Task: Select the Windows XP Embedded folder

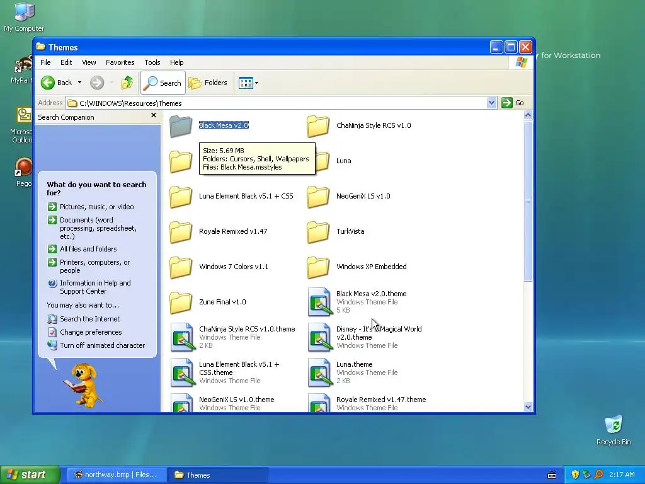Action: [357, 267]
